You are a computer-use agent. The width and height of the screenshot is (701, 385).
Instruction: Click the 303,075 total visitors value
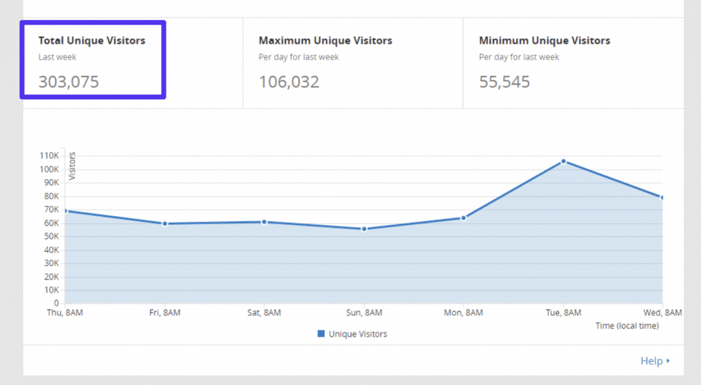coord(68,82)
